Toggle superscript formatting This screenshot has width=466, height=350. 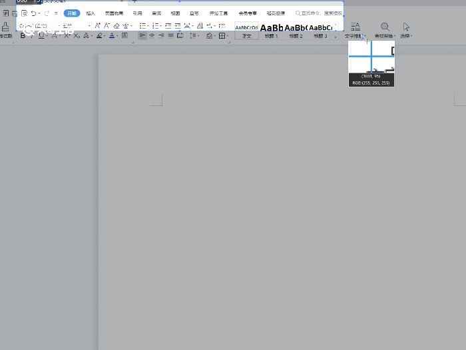click(67, 36)
